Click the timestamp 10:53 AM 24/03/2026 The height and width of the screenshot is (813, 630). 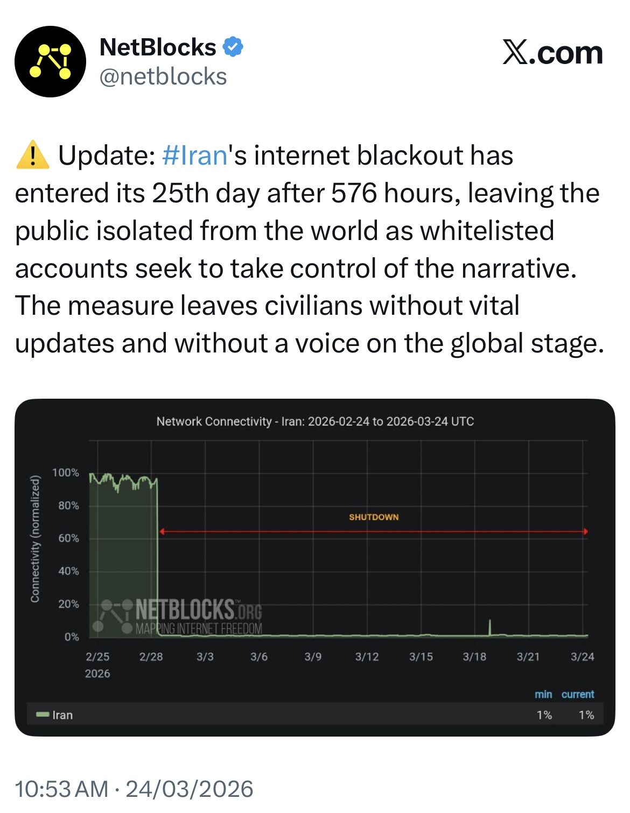click(134, 789)
